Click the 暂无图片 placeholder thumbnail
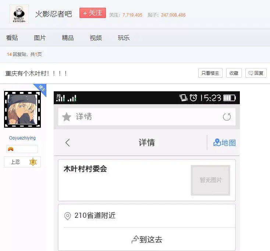Screen dimensions: 270x251 (x=210, y=180)
